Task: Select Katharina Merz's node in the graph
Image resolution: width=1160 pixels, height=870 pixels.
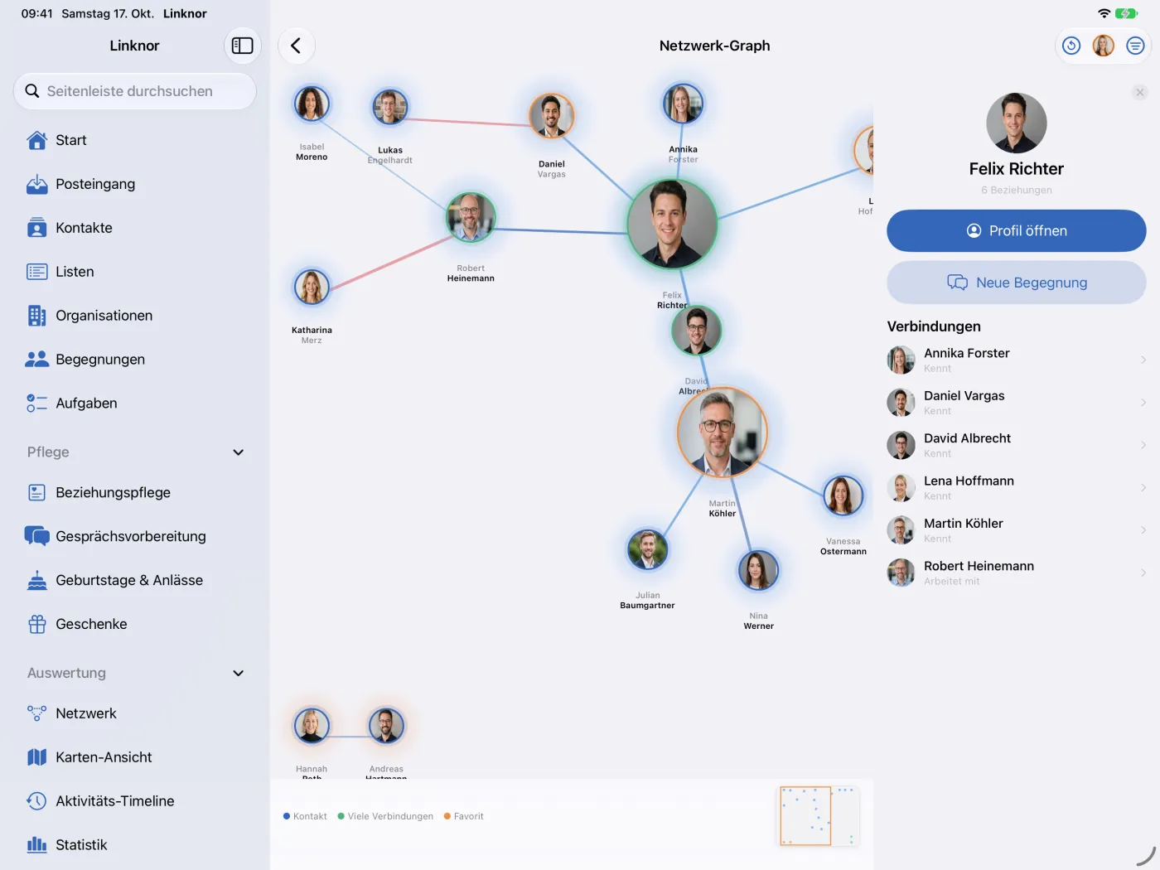Action: [312, 288]
